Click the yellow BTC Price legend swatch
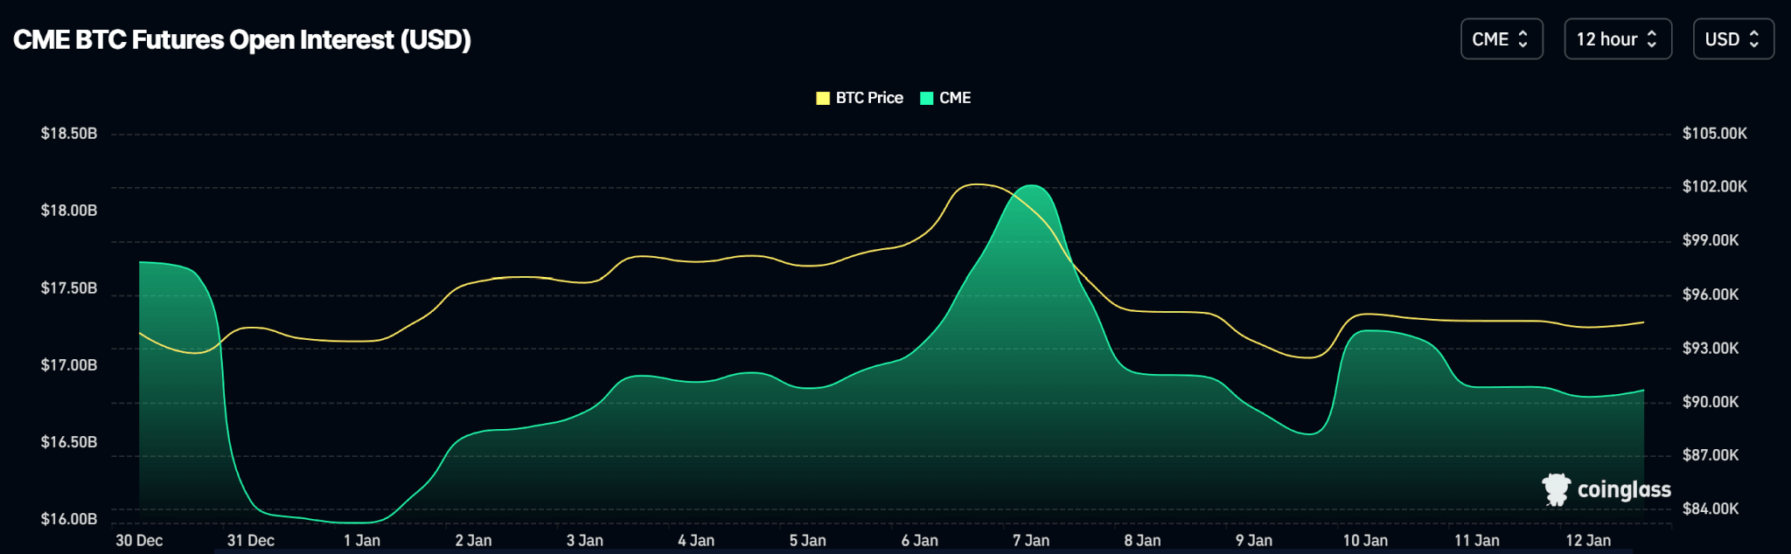This screenshot has height=554, width=1791. pos(823,98)
